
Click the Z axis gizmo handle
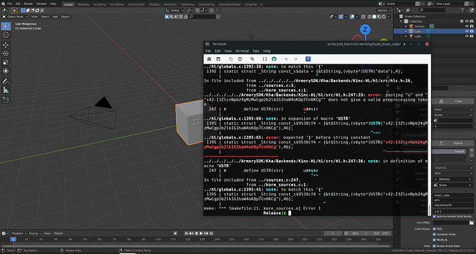[x=365, y=30]
